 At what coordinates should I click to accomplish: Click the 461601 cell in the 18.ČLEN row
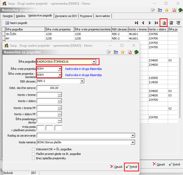(138, 34)
